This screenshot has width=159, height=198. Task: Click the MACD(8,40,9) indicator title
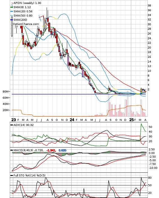[x=23, y=150]
